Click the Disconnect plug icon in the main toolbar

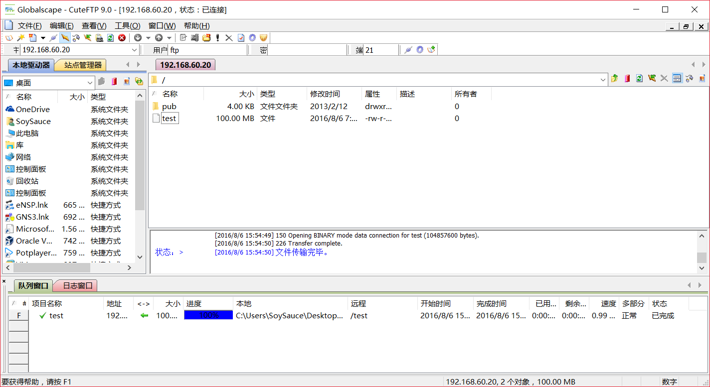53,38
